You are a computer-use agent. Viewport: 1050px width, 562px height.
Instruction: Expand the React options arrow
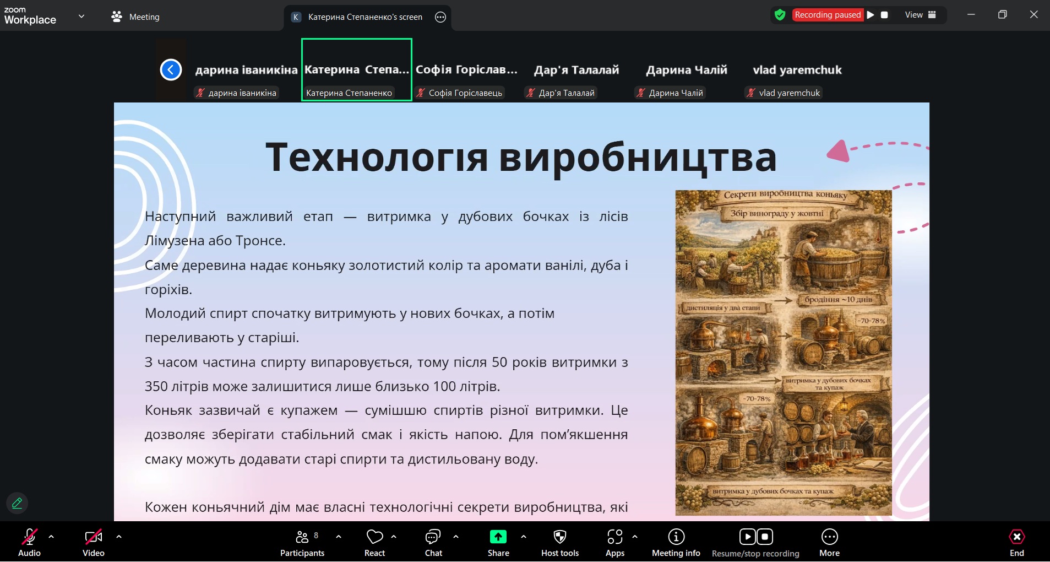click(x=394, y=536)
